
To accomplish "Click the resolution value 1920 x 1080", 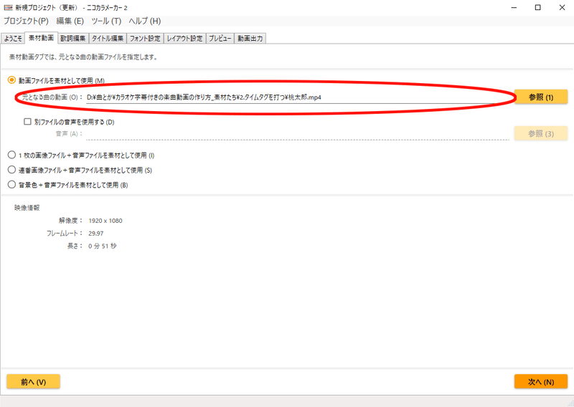I will 105,221.
